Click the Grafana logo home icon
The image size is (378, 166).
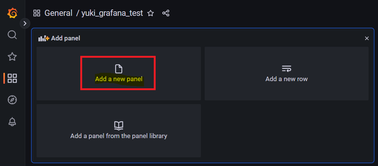[x=12, y=13]
